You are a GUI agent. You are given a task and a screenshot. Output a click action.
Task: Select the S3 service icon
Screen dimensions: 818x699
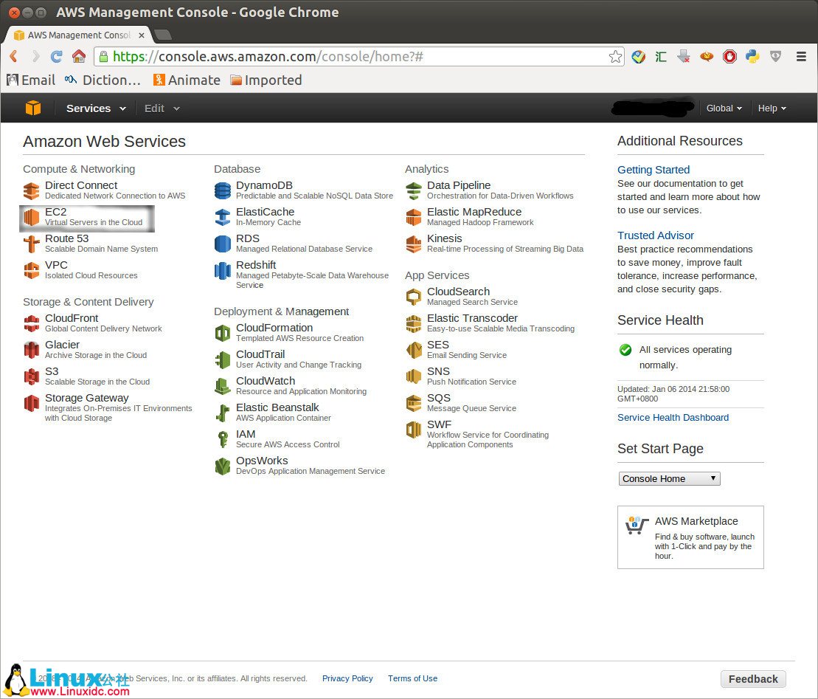coord(31,376)
